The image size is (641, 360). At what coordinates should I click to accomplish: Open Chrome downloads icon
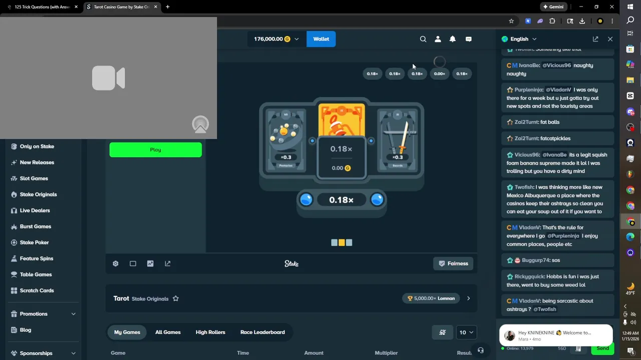582,21
